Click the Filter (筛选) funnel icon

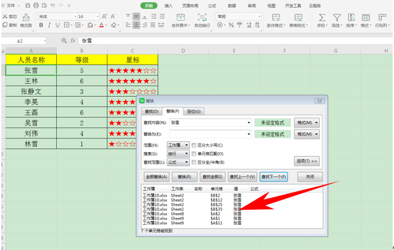tap(337, 17)
